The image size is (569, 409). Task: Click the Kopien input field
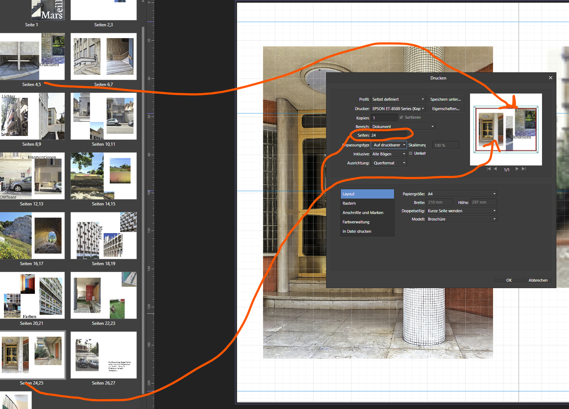(384, 118)
